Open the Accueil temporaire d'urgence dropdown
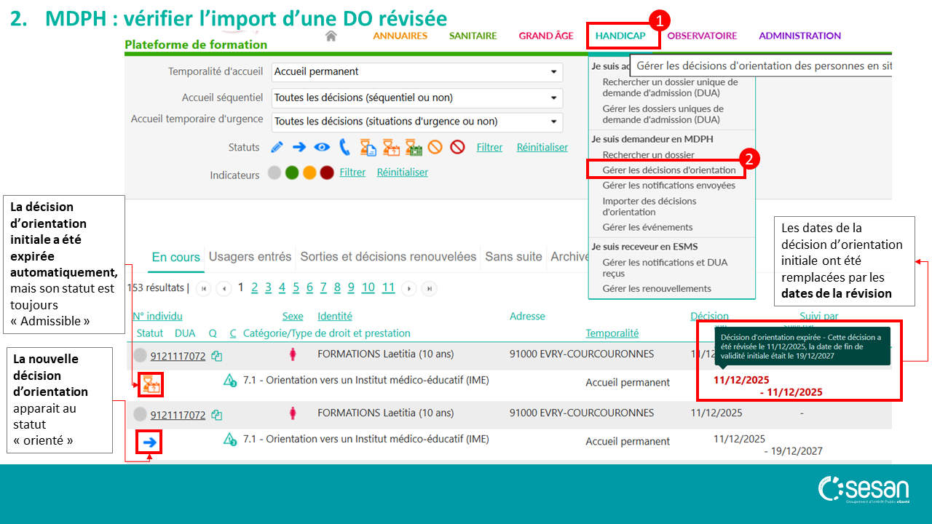The width and height of the screenshot is (932, 524). point(416,122)
